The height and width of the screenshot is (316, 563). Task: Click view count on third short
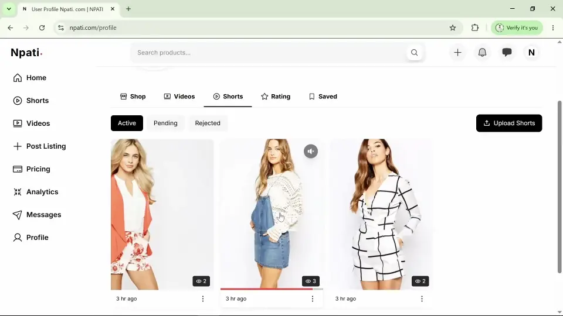(x=420, y=281)
